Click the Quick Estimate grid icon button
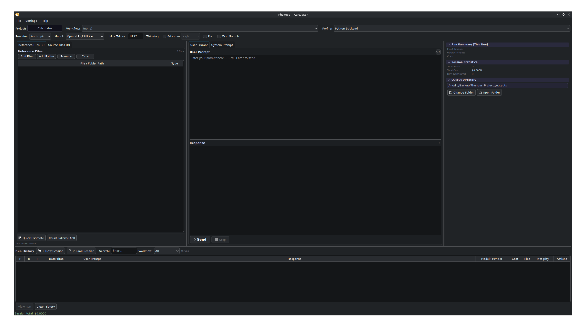Screen dimensions: 586x332 point(31,238)
